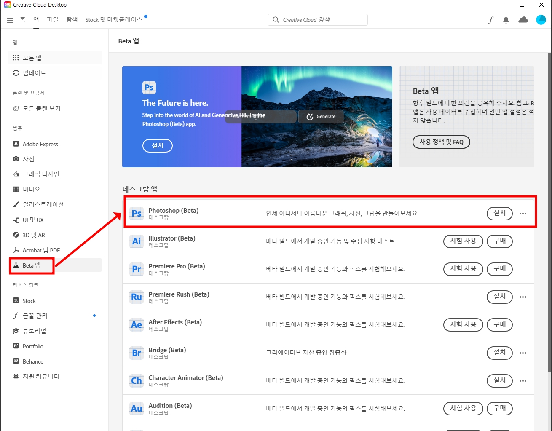Image resolution: width=552 pixels, height=431 pixels.
Task: Open more options for Character Animator (Beta)
Action: click(523, 381)
